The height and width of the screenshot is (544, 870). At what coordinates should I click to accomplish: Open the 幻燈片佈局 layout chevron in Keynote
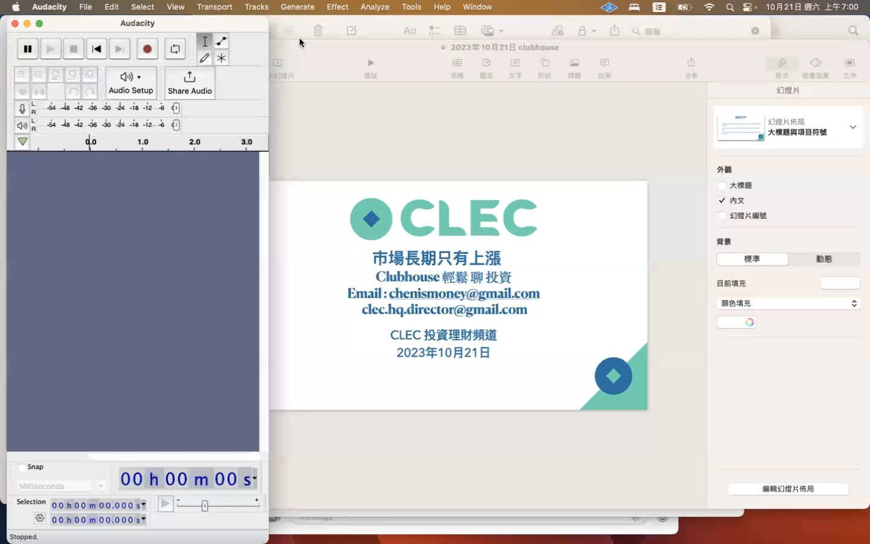pyautogui.click(x=852, y=127)
